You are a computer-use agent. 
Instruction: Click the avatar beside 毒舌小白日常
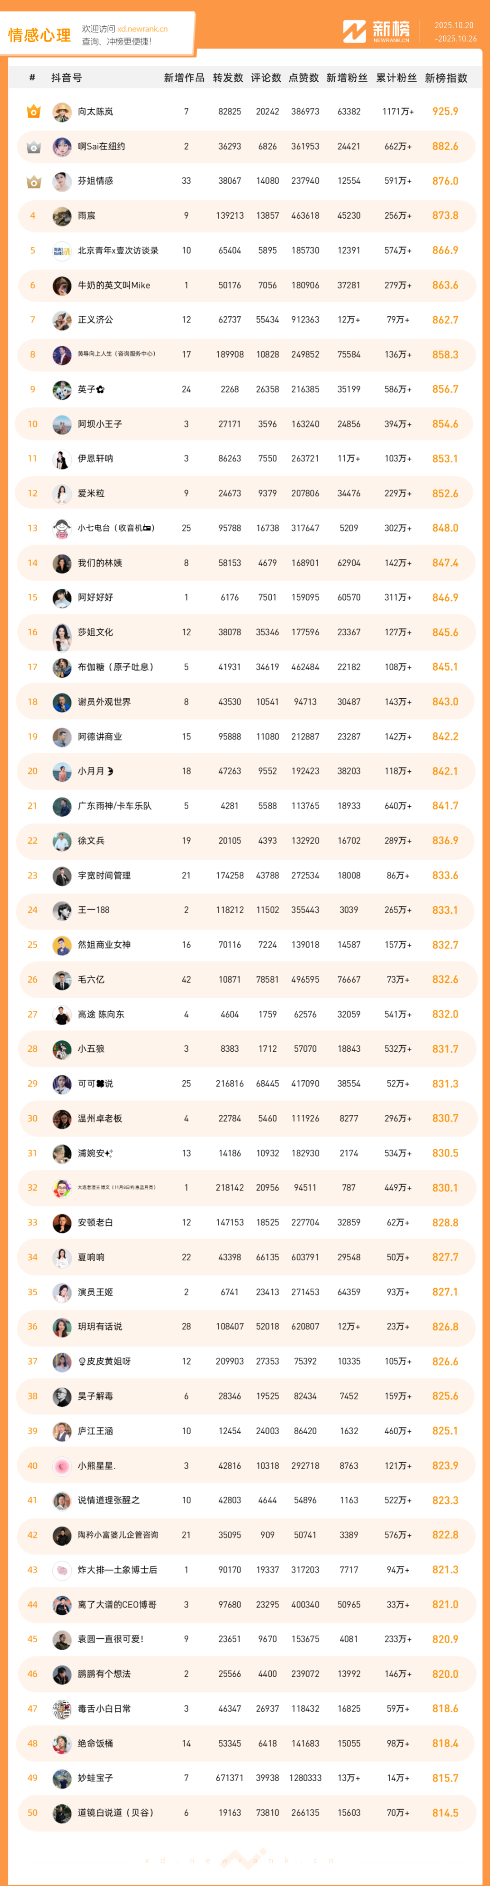coord(62,1709)
